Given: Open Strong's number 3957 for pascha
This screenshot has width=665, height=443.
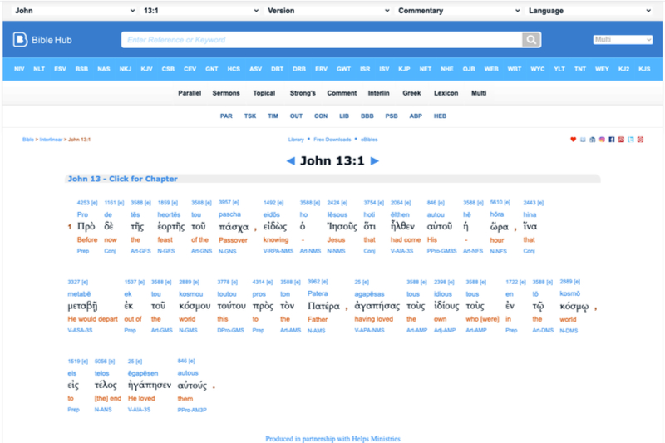Looking at the screenshot, I should click(x=229, y=202).
